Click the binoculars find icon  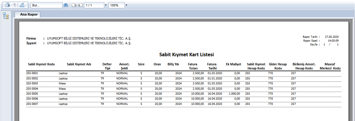tap(66, 5)
